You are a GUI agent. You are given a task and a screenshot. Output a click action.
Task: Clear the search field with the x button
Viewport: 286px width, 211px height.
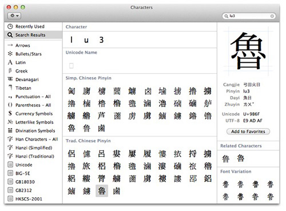pos(272,16)
